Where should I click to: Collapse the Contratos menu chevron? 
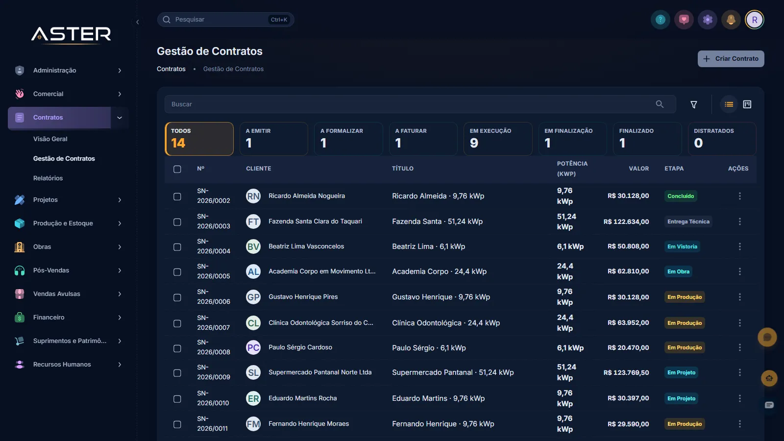120,118
